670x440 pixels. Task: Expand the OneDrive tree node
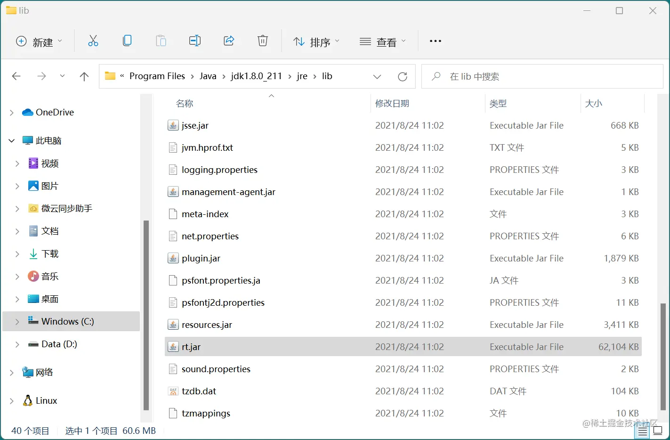point(12,112)
